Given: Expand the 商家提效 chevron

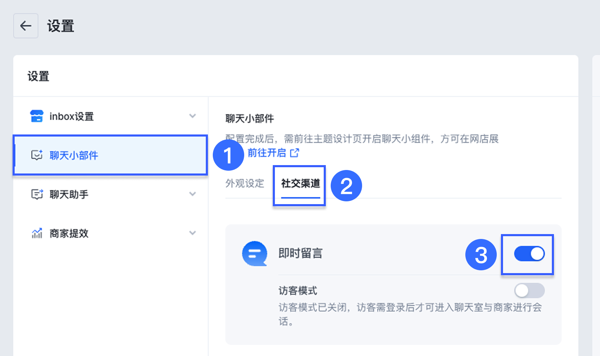Looking at the screenshot, I should (x=193, y=233).
